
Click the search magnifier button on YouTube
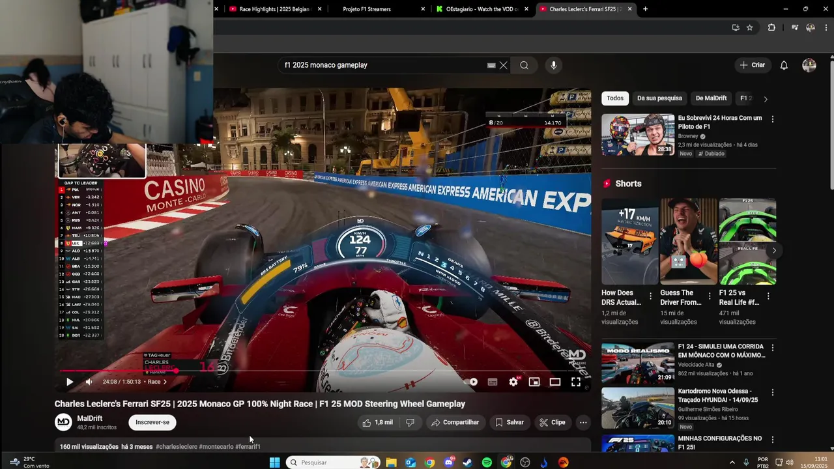click(524, 65)
